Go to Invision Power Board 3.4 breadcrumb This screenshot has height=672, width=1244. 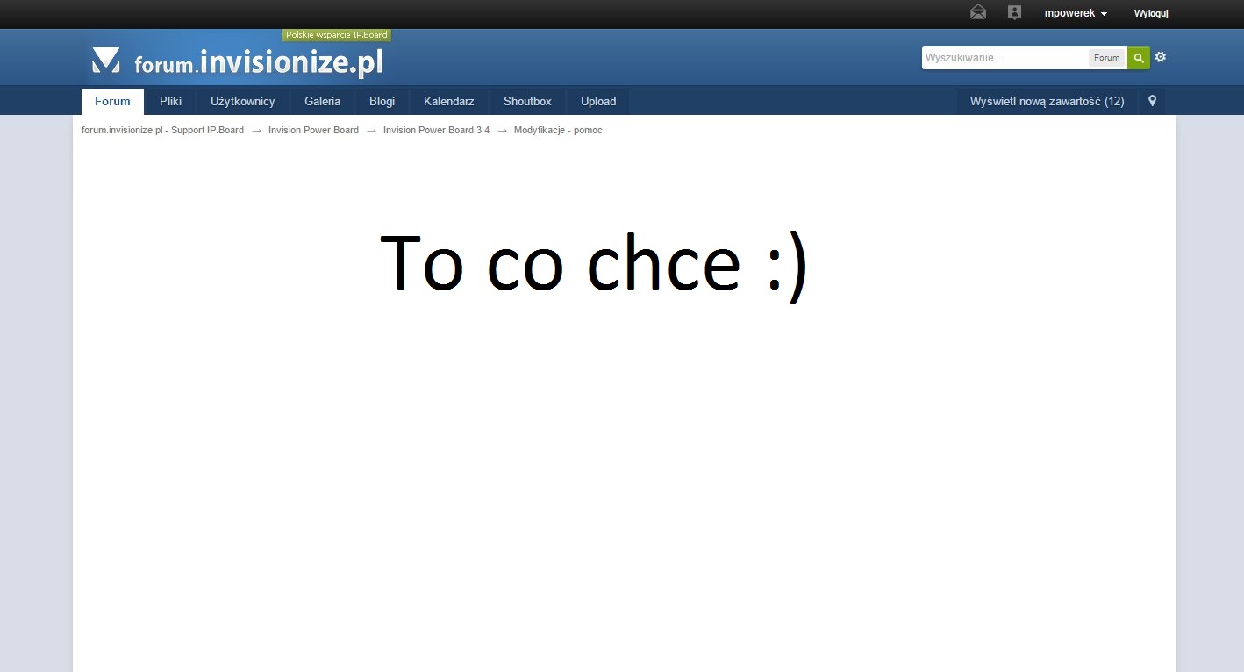point(436,130)
